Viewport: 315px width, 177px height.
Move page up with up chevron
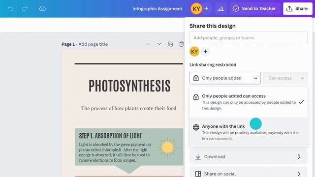click(148, 44)
